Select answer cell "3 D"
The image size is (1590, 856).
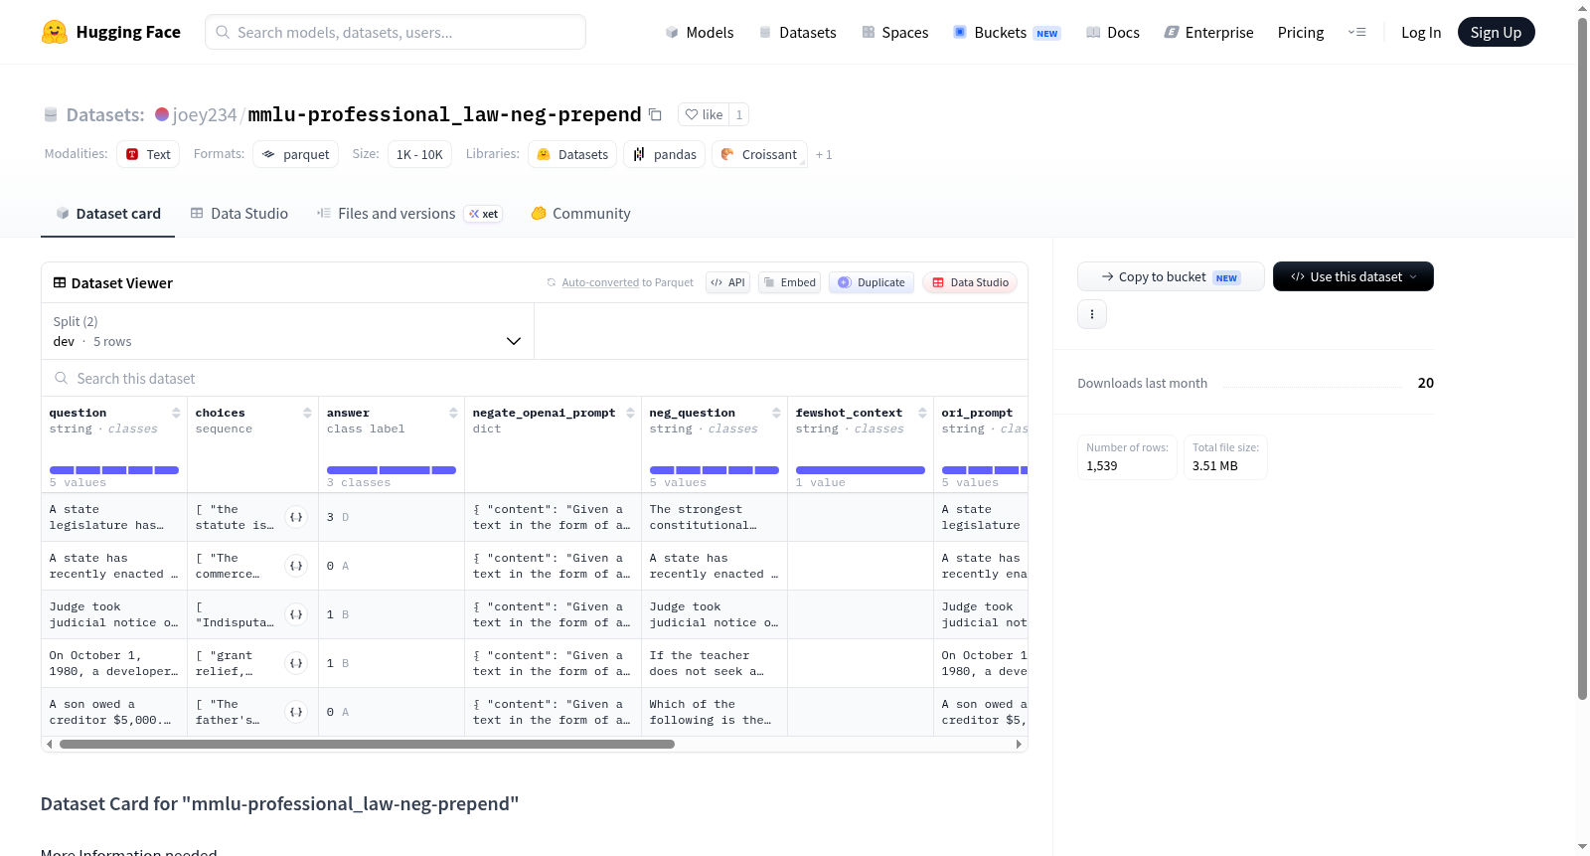[392, 517]
